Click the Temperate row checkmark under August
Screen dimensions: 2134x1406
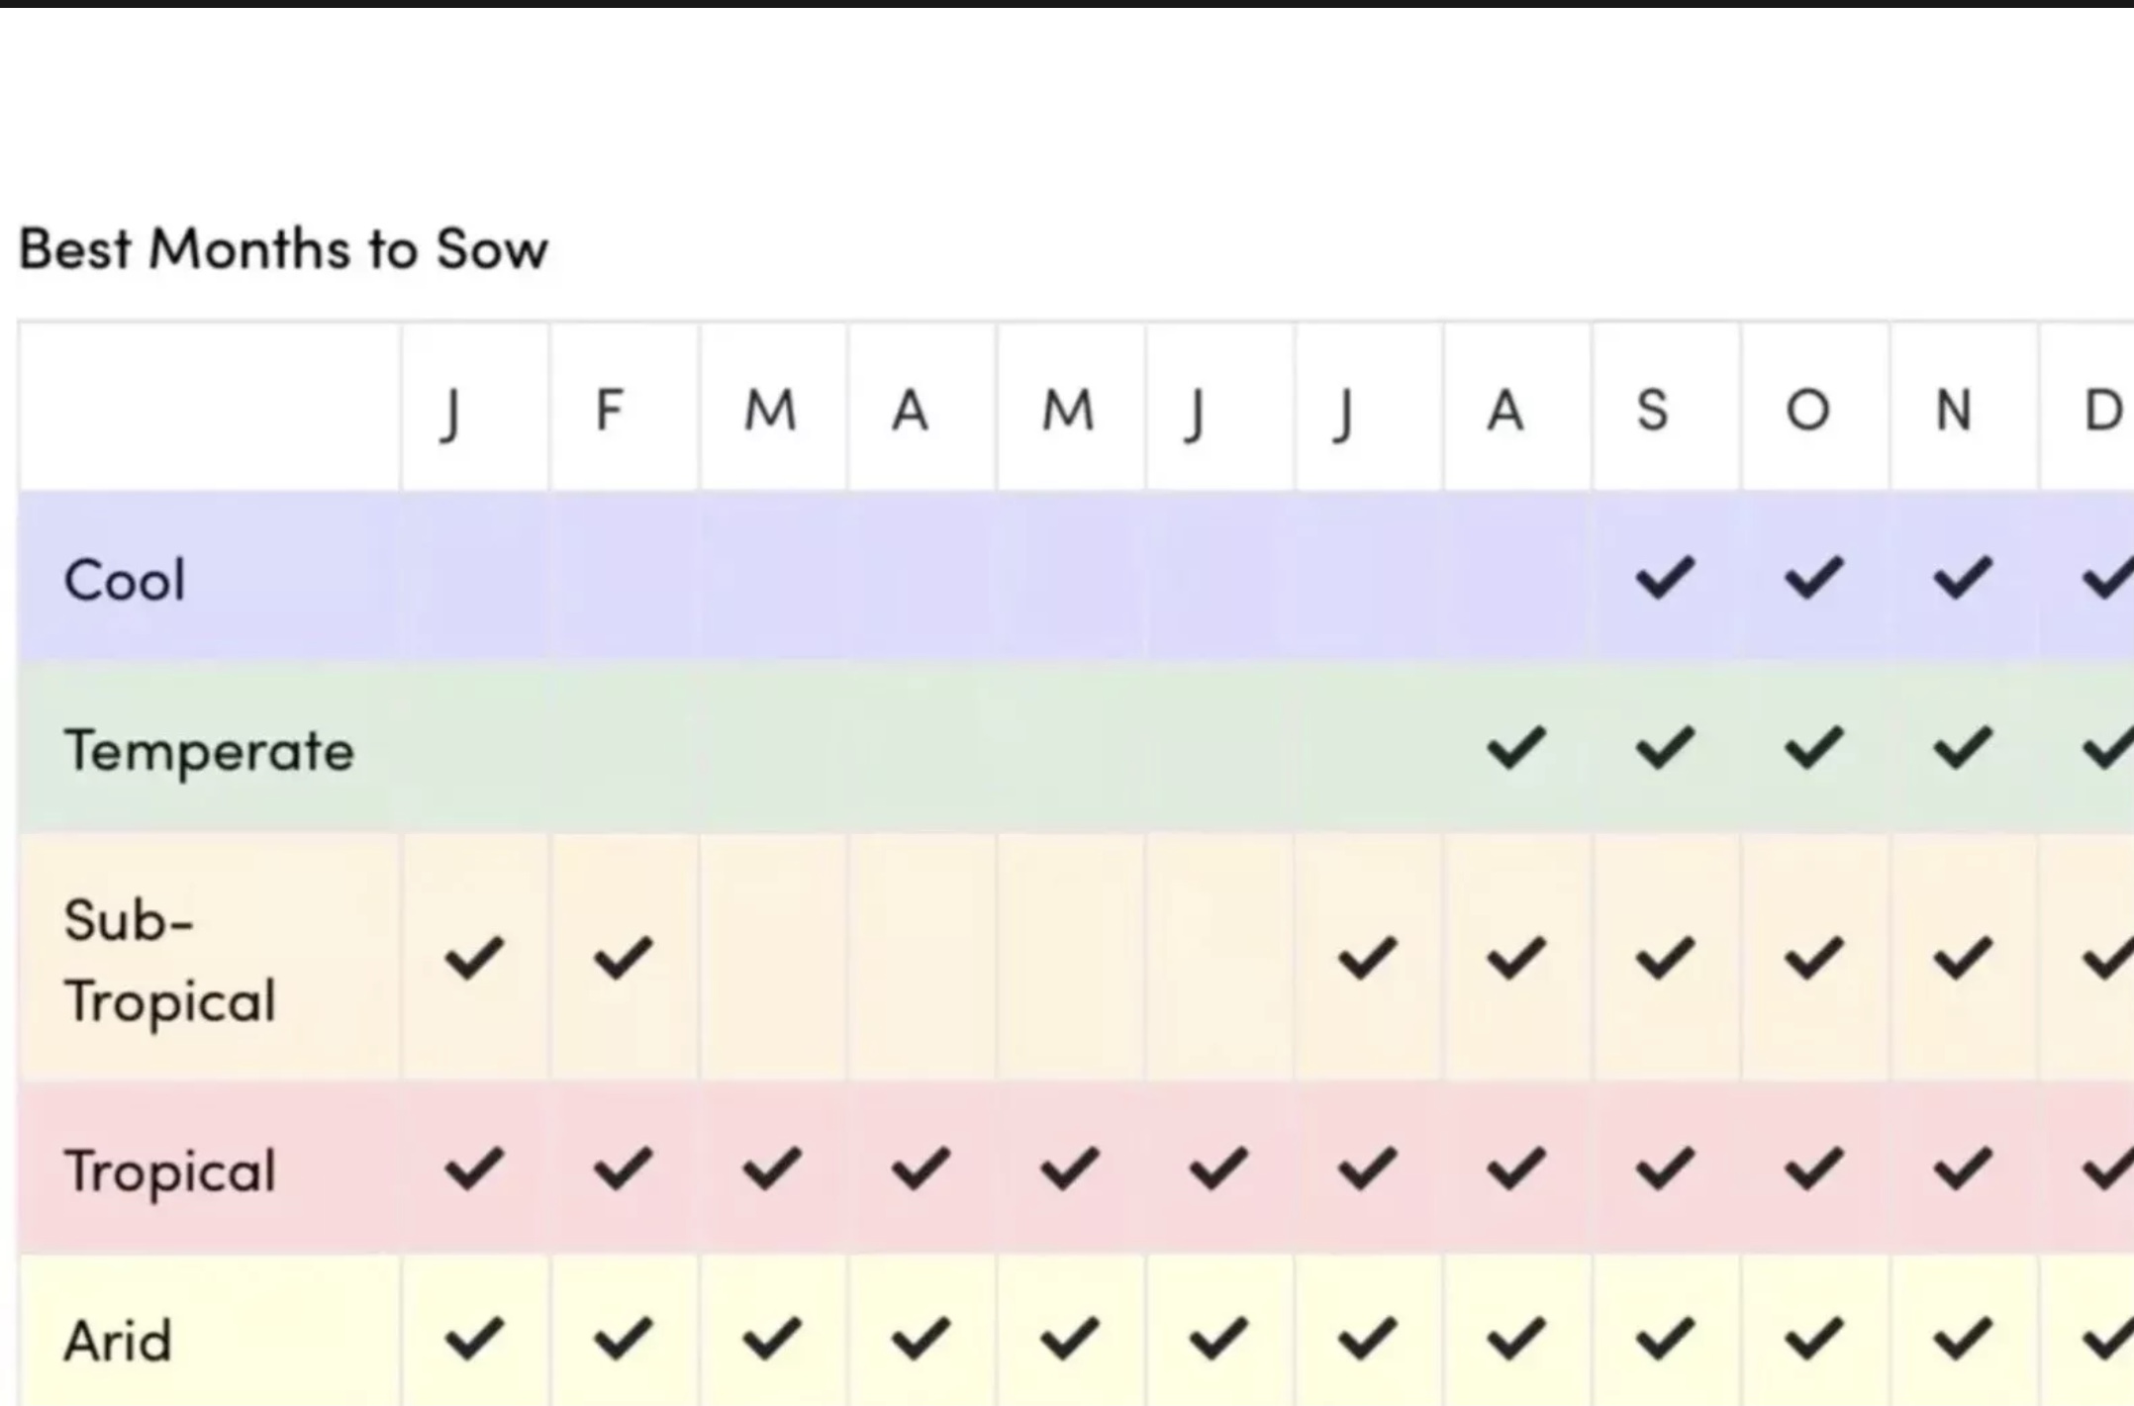(x=1516, y=747)
